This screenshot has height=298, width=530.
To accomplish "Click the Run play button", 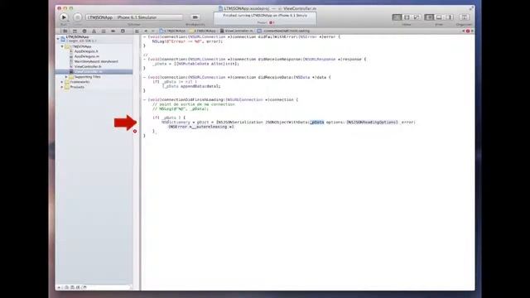I will tap(64, 17).
